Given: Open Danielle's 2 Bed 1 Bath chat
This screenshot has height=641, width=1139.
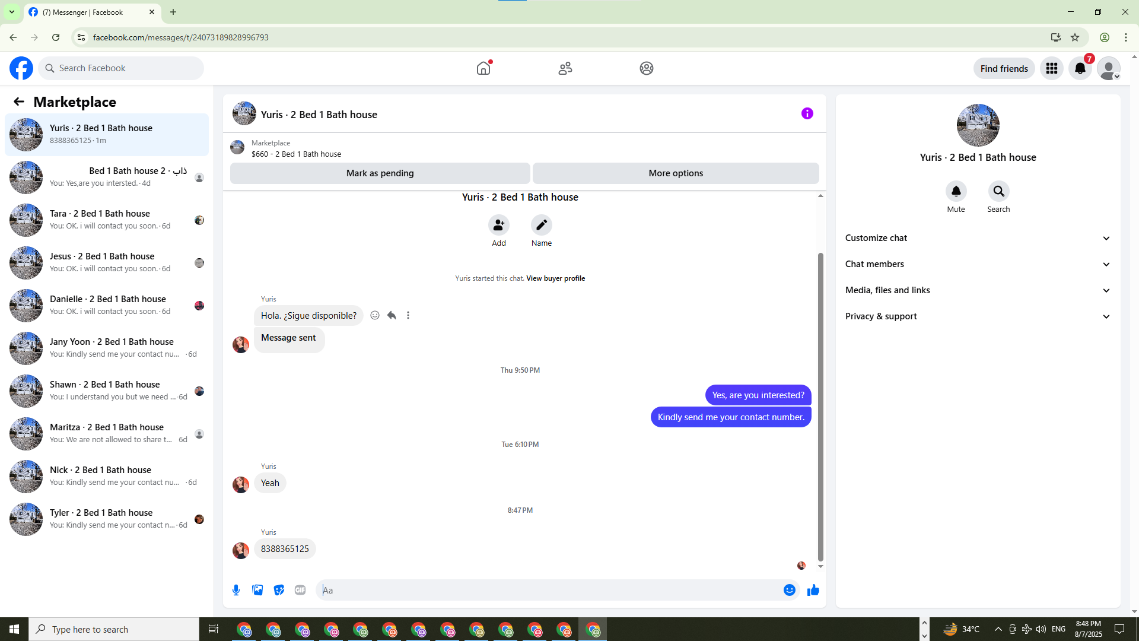Looking at the screenshot, I should tap(107, 306).
